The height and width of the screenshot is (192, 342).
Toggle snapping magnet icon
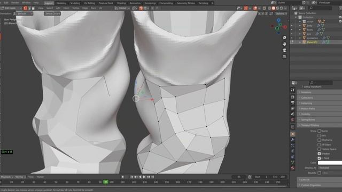[x=141, y=9]
